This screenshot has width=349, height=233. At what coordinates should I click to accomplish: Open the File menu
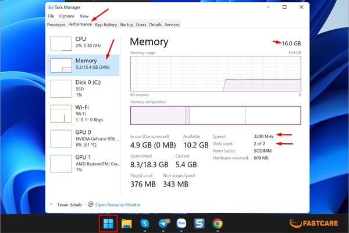pos(51,16)
